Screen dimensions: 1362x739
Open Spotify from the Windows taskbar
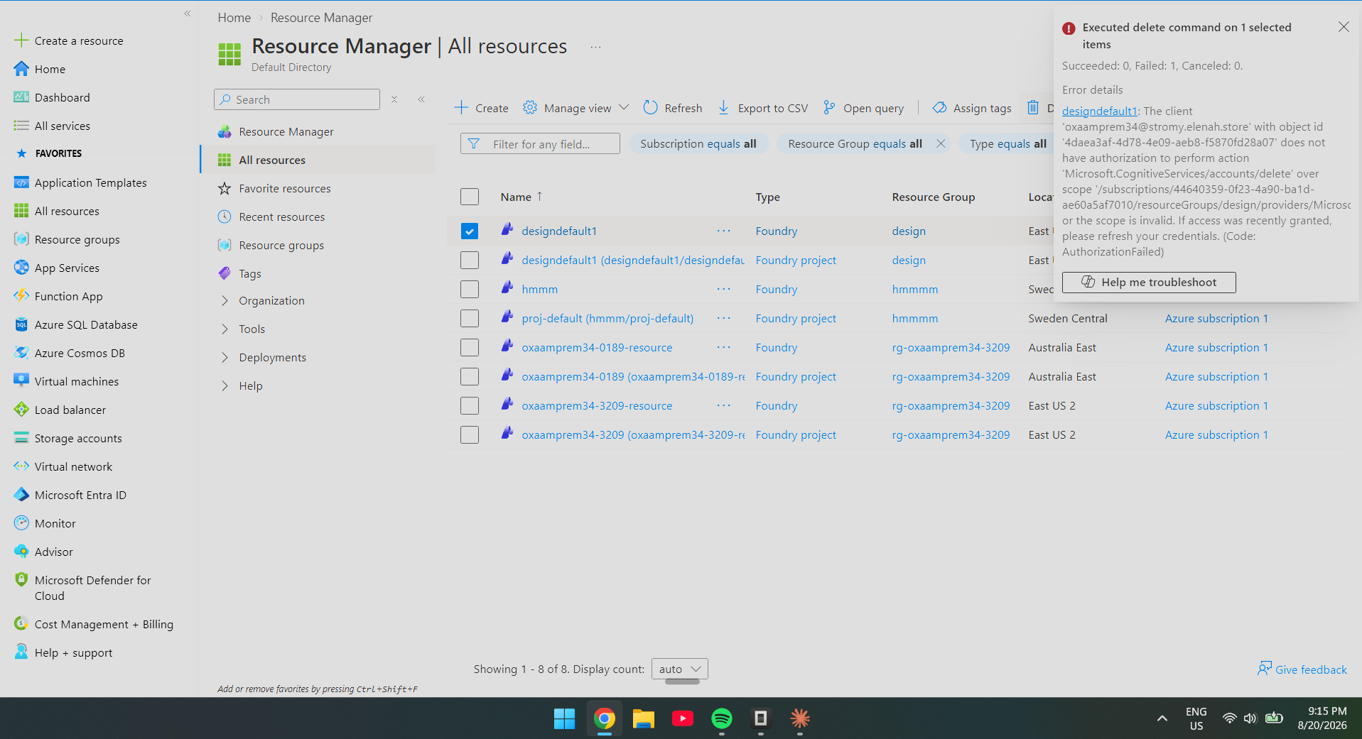pyautogui.click(x=722, y=718)
